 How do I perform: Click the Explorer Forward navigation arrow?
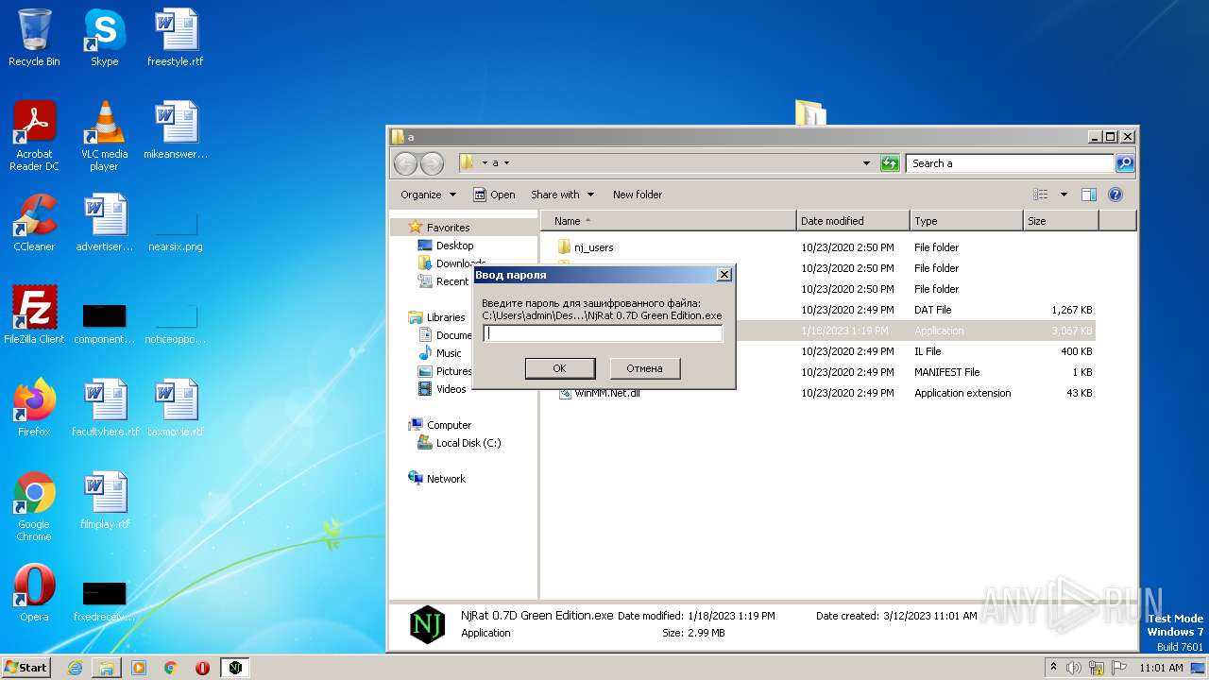pos(432,163)
